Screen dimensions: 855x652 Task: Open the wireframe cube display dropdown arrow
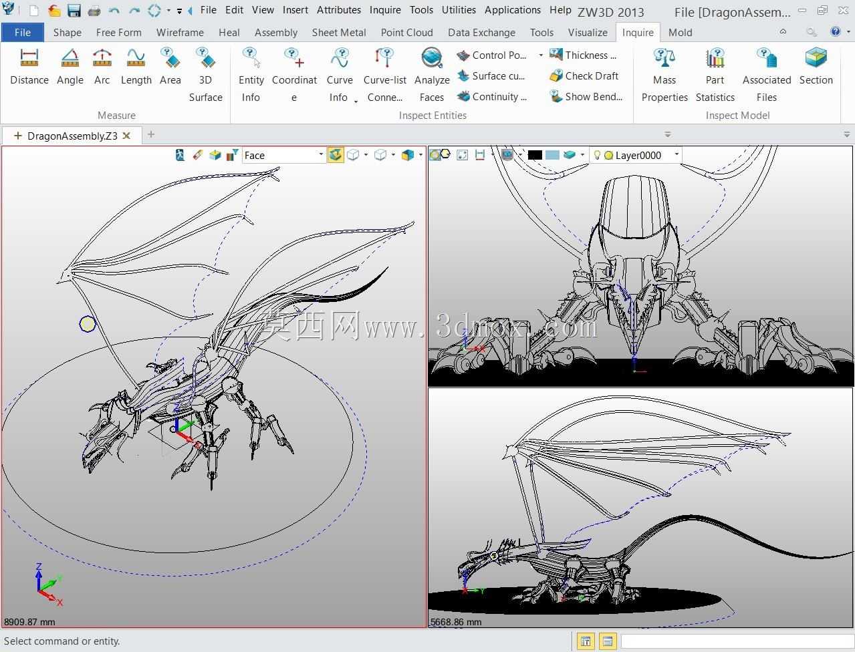tap(366, 155)
